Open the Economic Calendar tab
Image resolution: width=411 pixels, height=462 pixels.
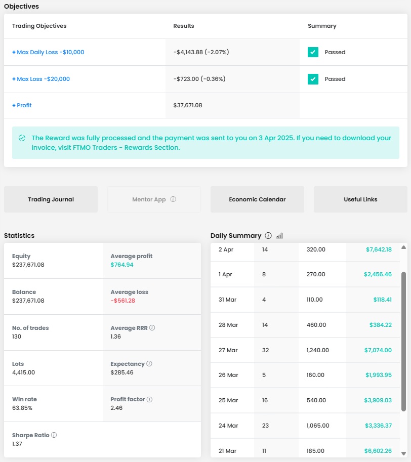click(x=257, y=199)
